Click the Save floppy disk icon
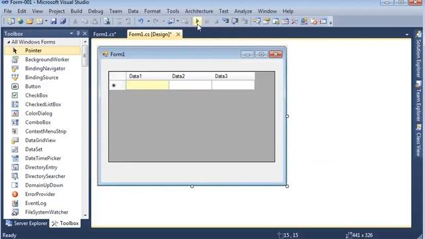425x239 pixels. click(x=54, y=21)
